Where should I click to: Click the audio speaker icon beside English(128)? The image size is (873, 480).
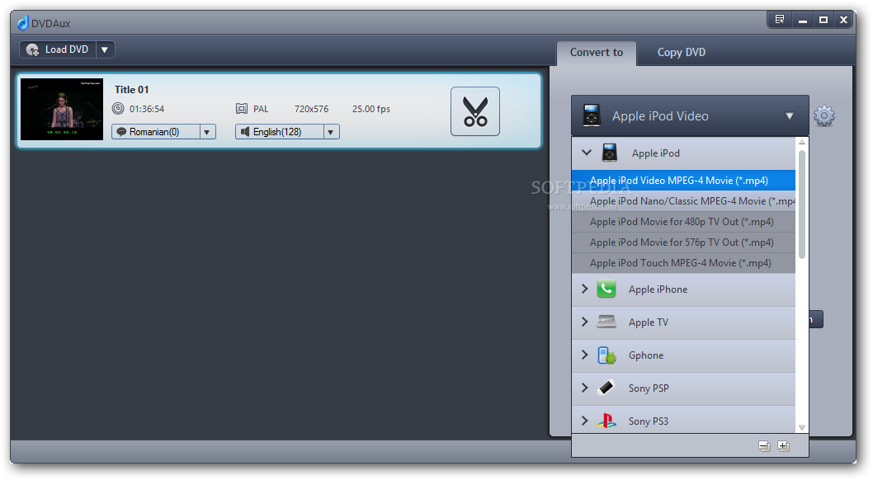coord(245,132)
